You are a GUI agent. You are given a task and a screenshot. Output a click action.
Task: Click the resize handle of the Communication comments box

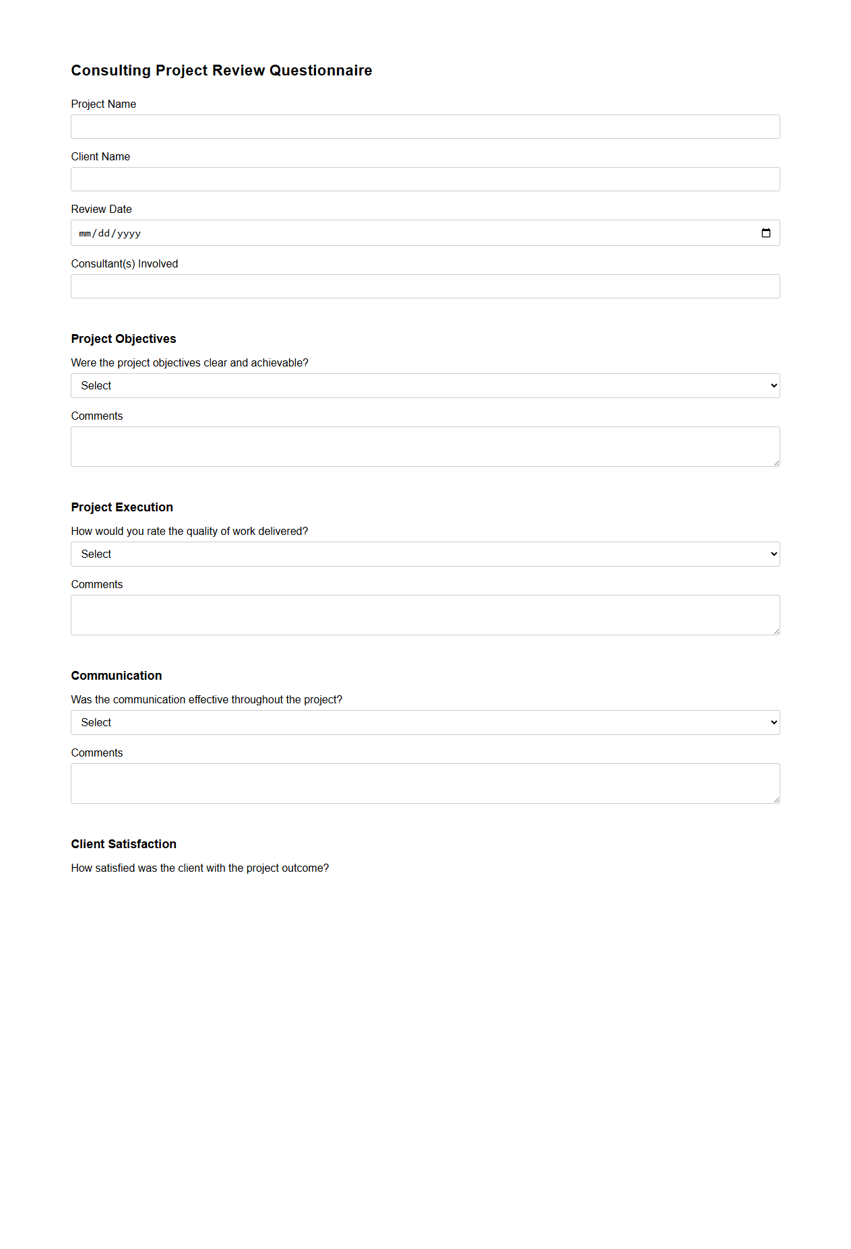[x=776, y=799]
